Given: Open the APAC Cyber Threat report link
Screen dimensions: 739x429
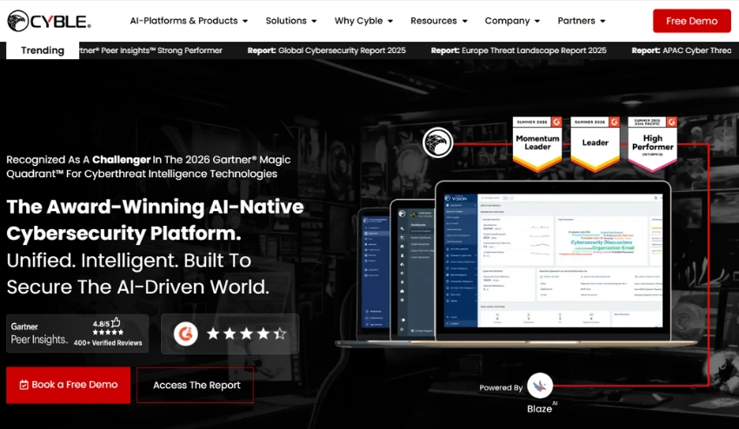Looking at the screenshot, I should tap(682, 50).
